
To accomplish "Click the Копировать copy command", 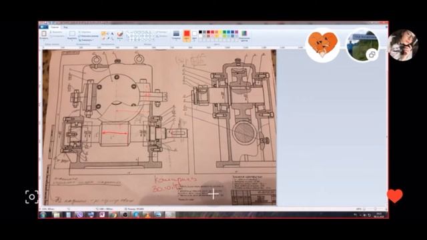I will [57, 36].
